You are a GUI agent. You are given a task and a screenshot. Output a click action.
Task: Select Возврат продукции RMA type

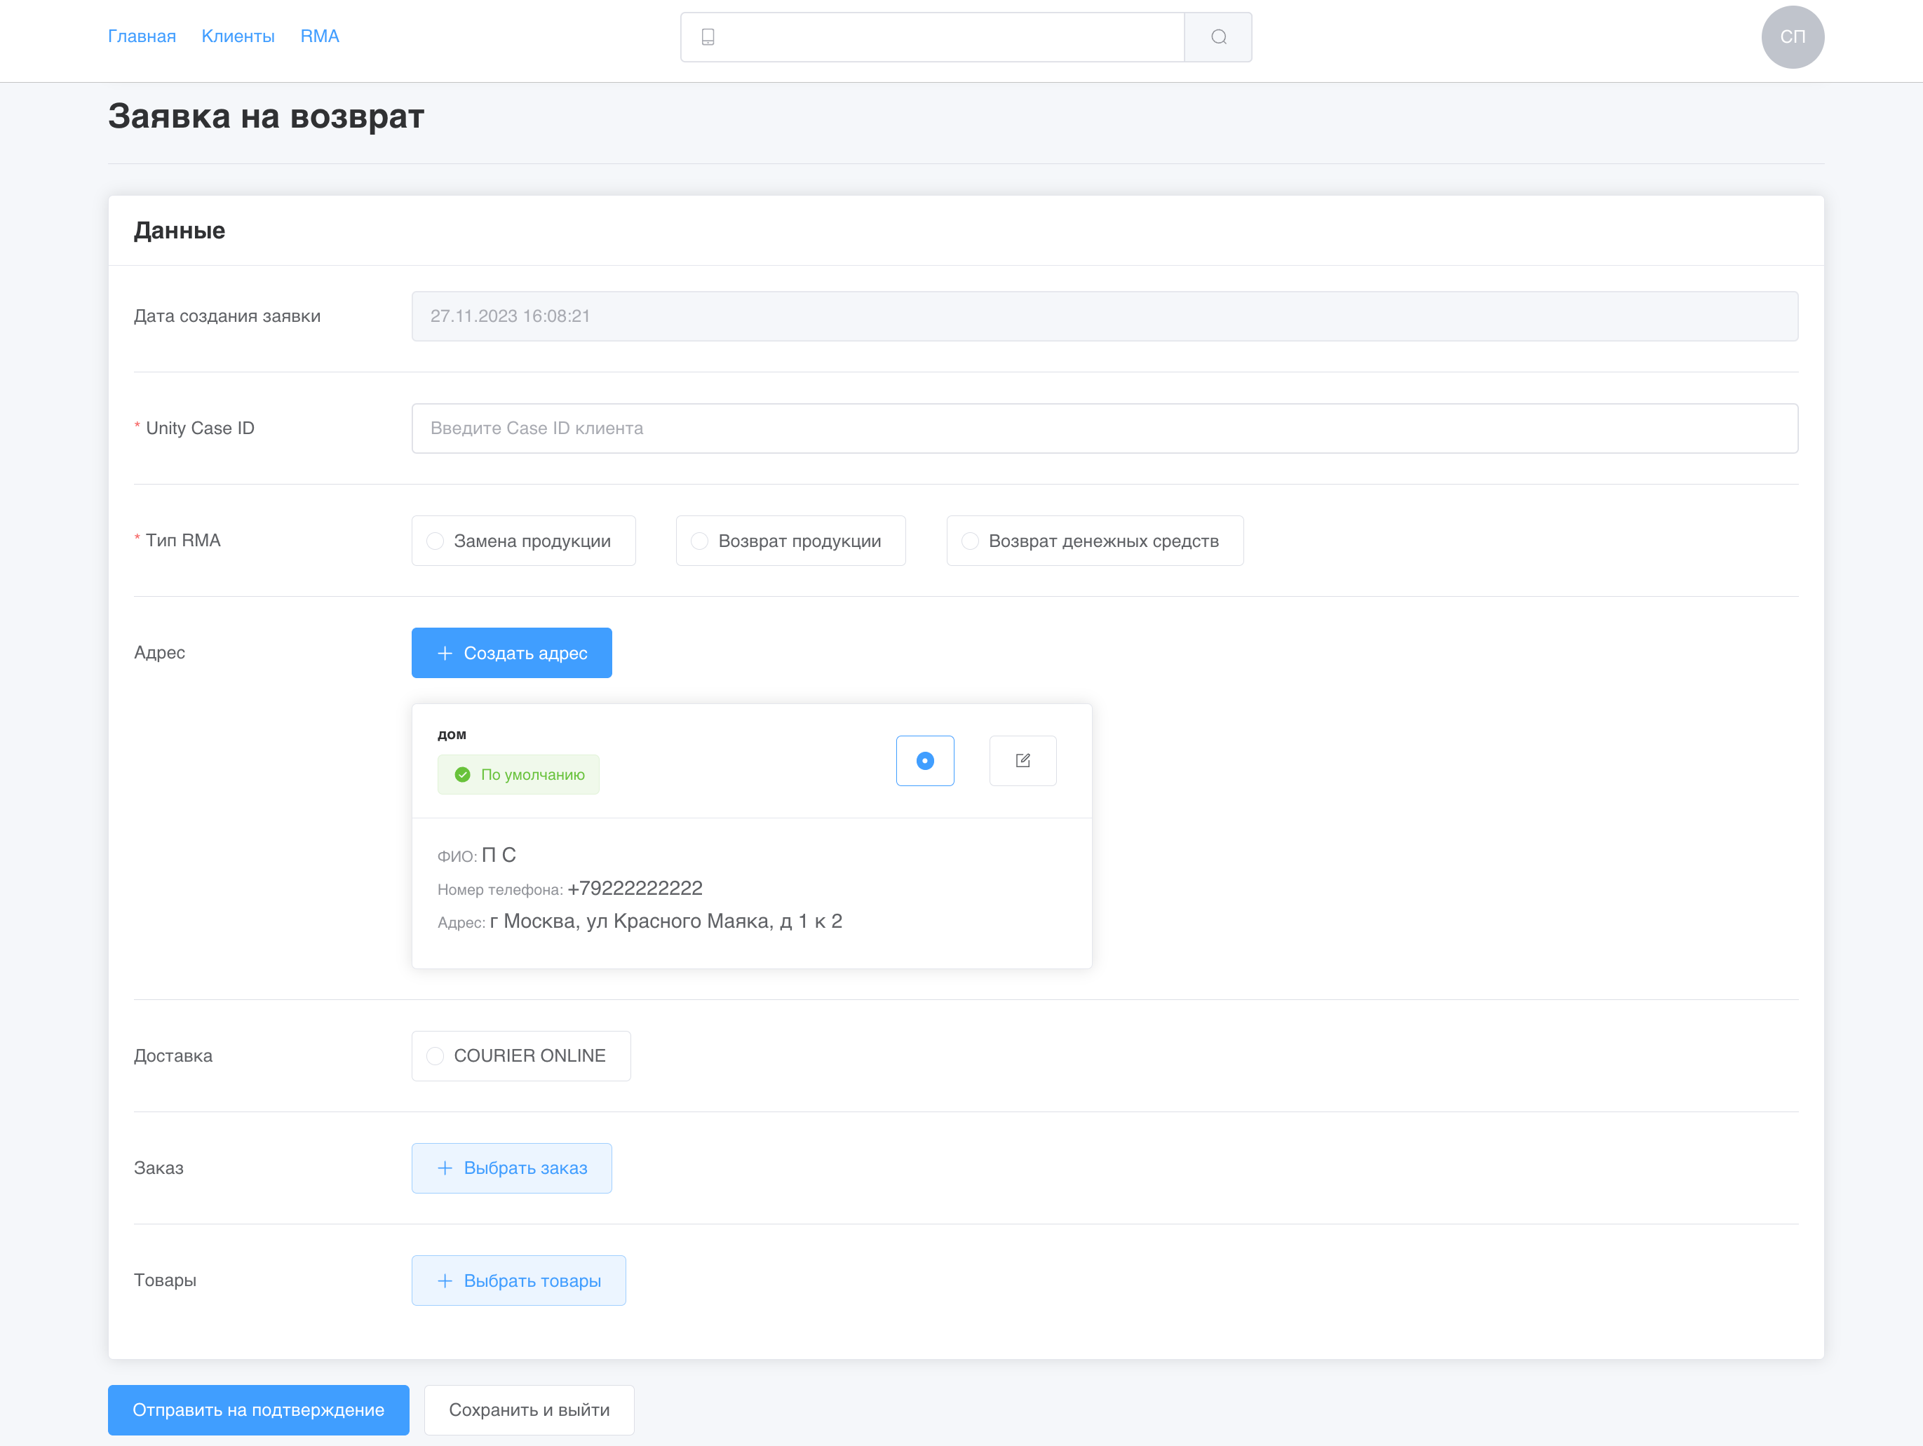pyautogui.click(x=700, y=541)
